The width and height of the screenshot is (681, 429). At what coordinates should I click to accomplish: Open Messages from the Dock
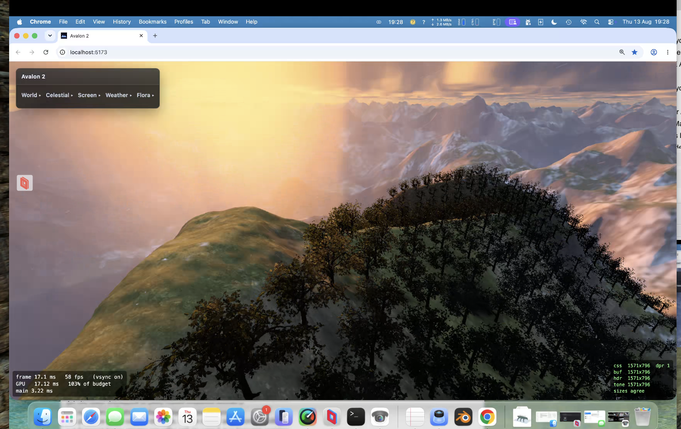115,417
